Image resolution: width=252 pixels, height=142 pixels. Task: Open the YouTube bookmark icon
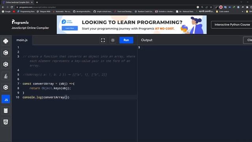tap(14, 11)
